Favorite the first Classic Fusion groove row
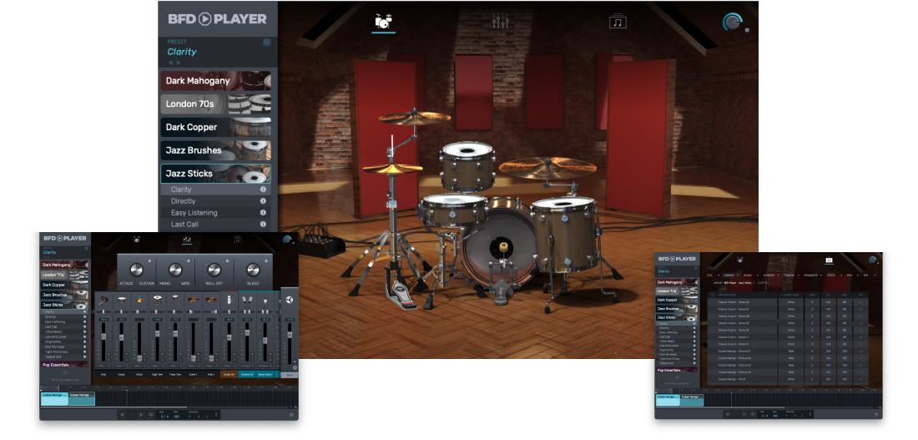918x440 pixels. tap(860, 301)
